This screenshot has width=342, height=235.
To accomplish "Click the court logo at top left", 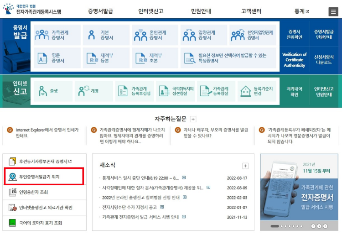I will [x=32, y=9].
